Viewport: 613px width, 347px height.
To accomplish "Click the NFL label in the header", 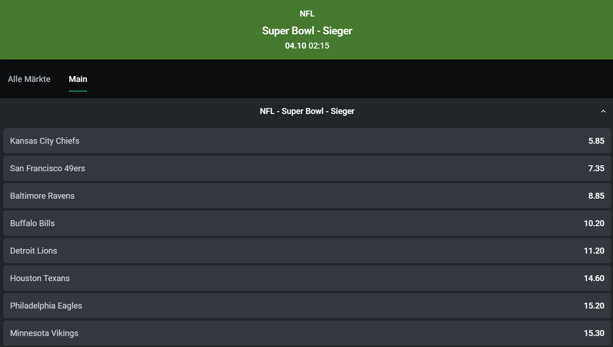I will pyautogui.click(x=307, y=13).
